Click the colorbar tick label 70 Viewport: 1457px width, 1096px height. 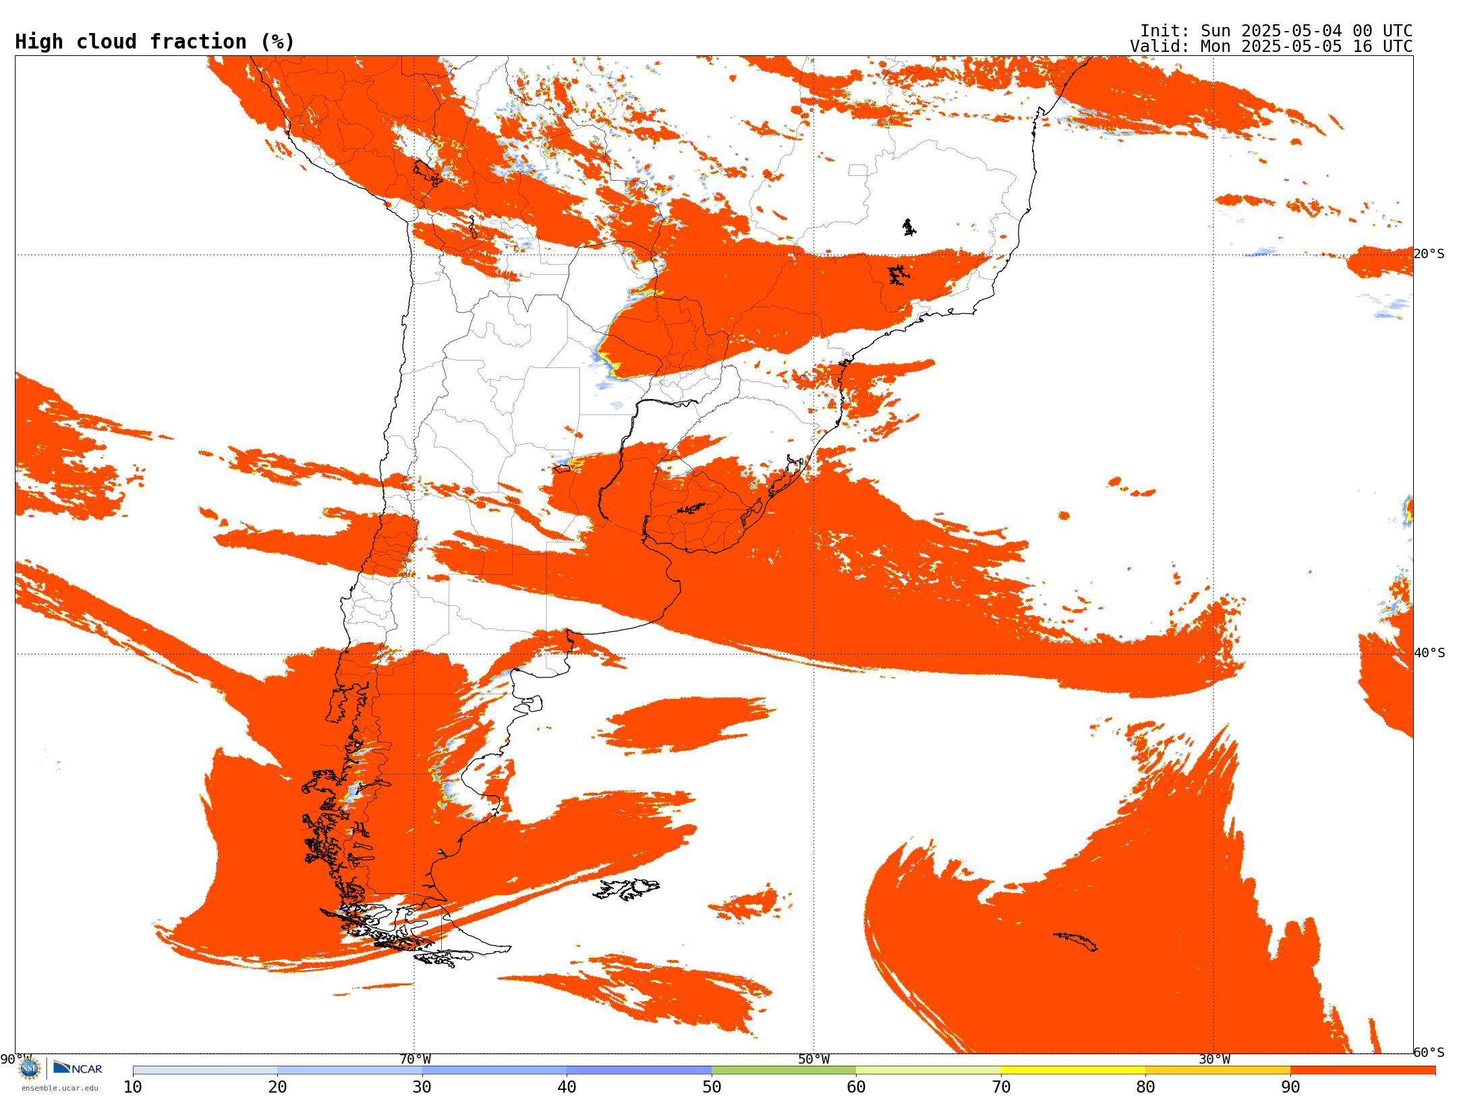click(1001, 1087)
